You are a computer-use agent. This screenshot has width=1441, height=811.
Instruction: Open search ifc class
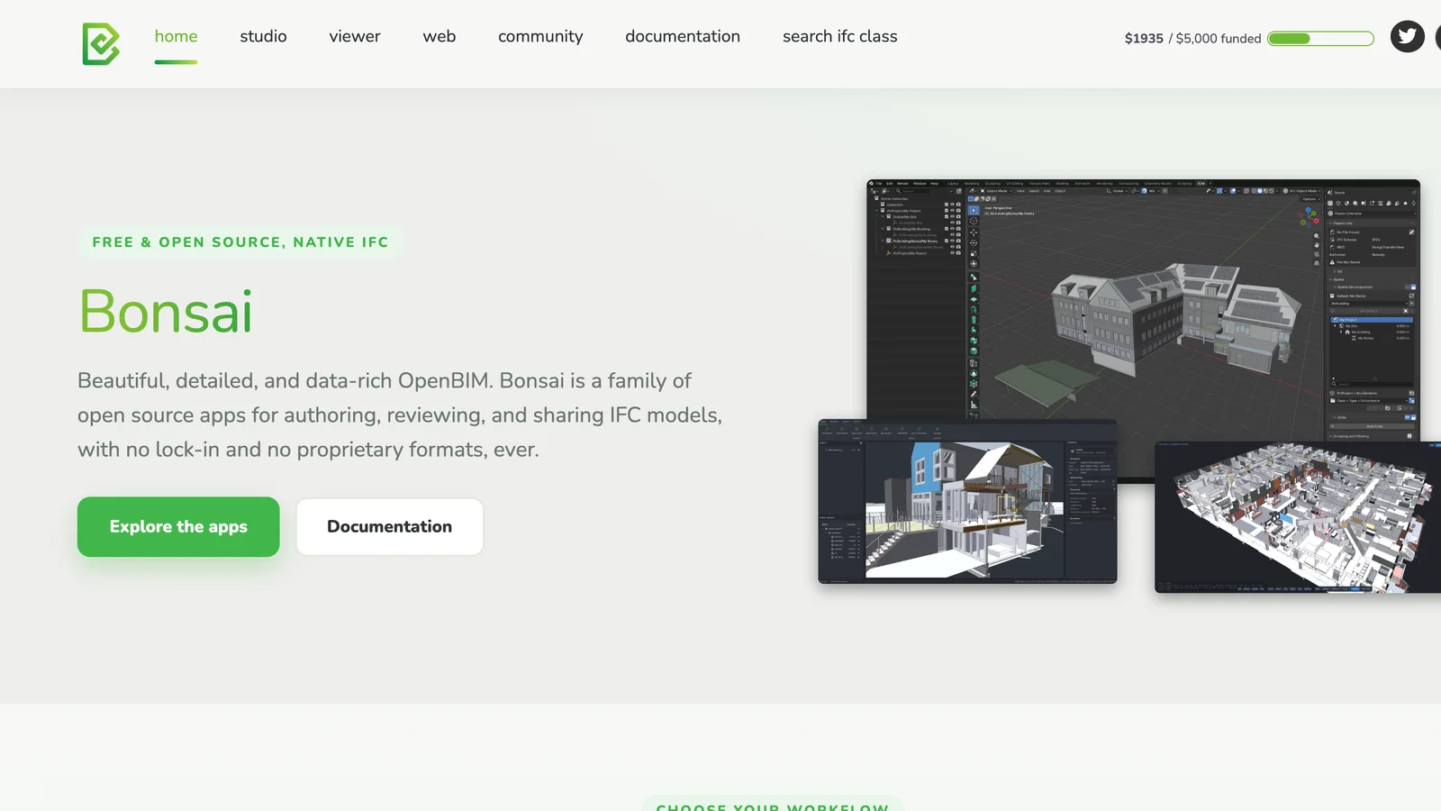(x=840, y=37)
